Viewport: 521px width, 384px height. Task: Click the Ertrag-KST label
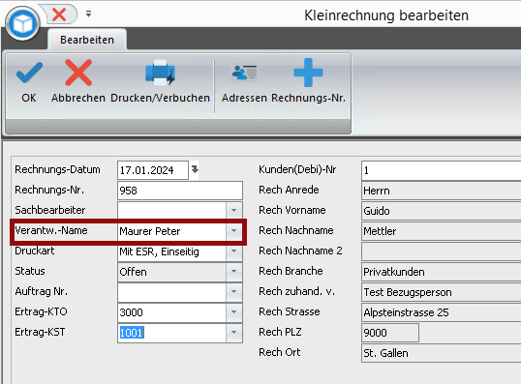click(x=40, y=332)
